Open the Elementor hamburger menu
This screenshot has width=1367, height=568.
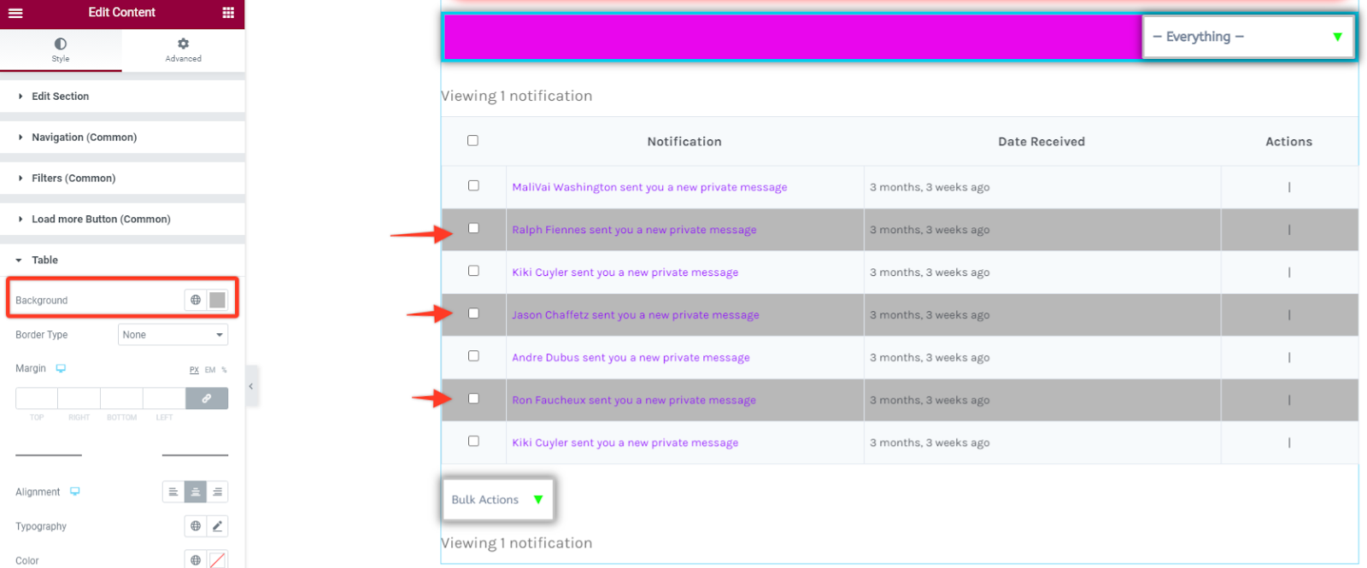point(15,13)
